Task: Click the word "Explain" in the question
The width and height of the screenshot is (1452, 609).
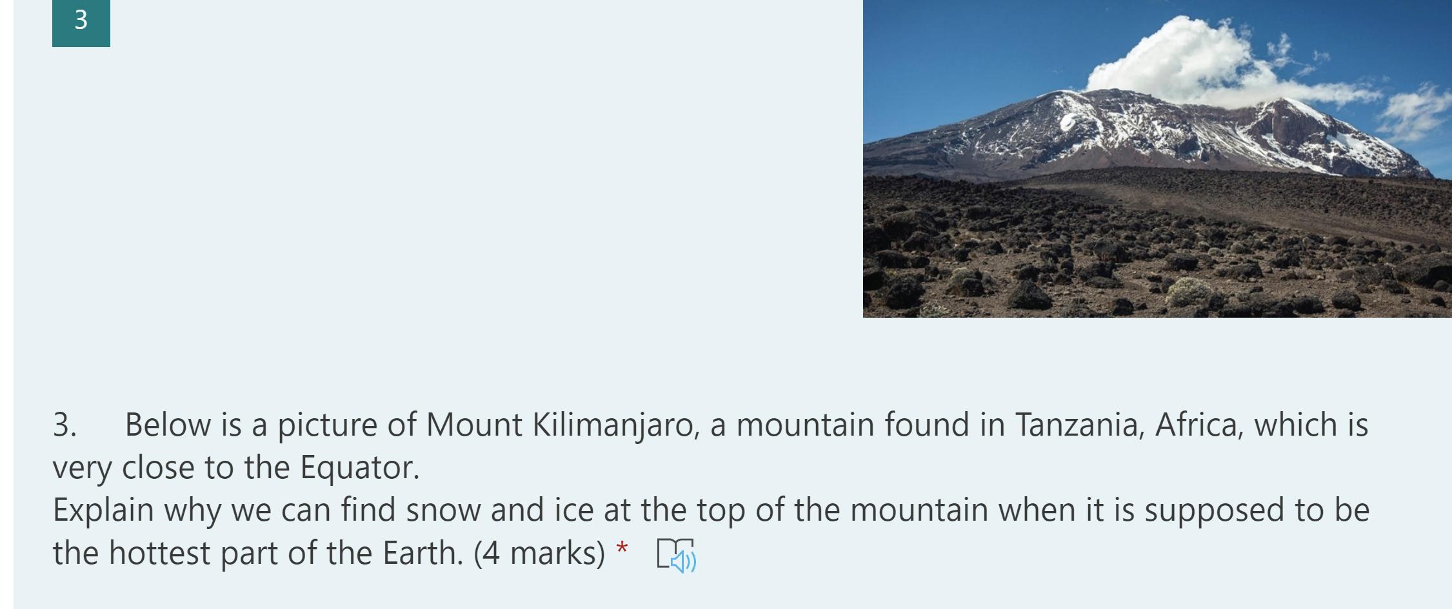Action: pos(103,510)
